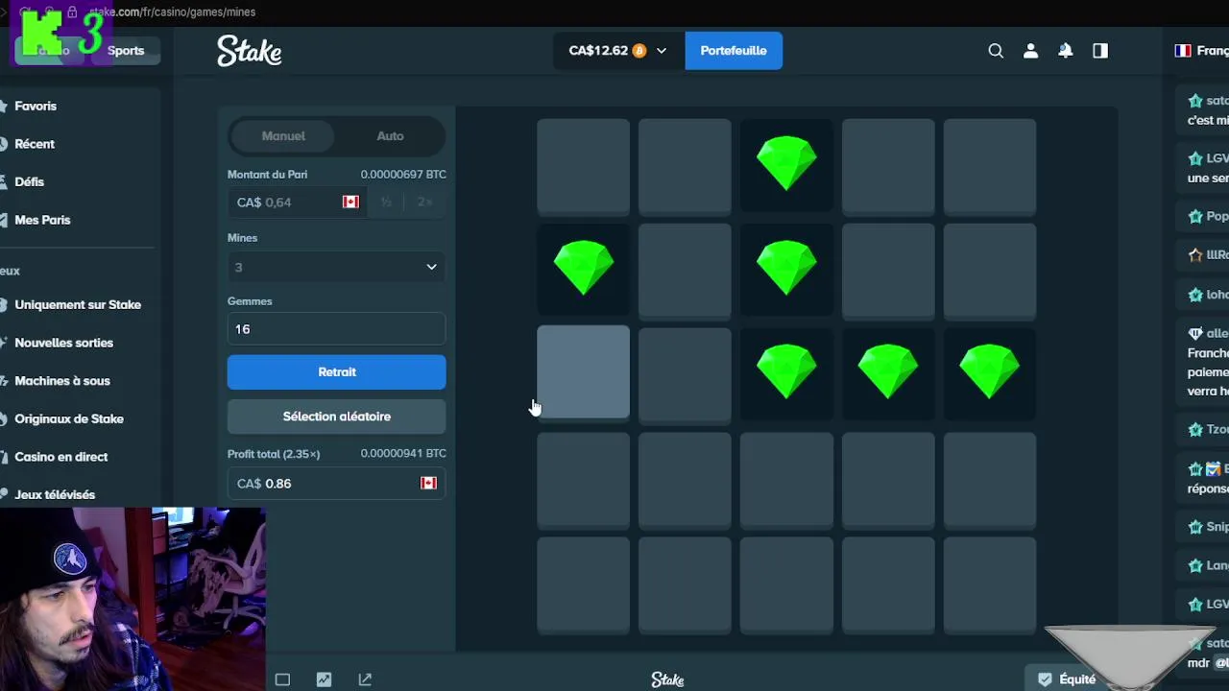Toggle the fullscreen square icon below the game

click(x=282, y=679)
